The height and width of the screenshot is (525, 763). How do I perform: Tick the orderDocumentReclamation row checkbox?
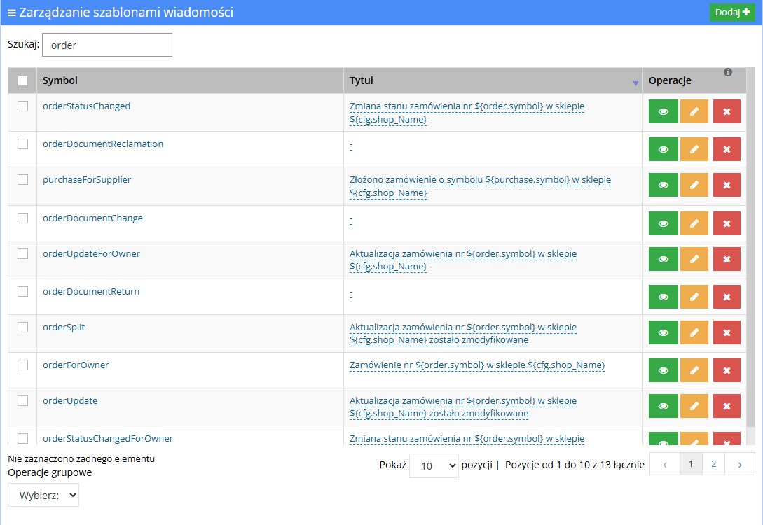coord(23,144)
